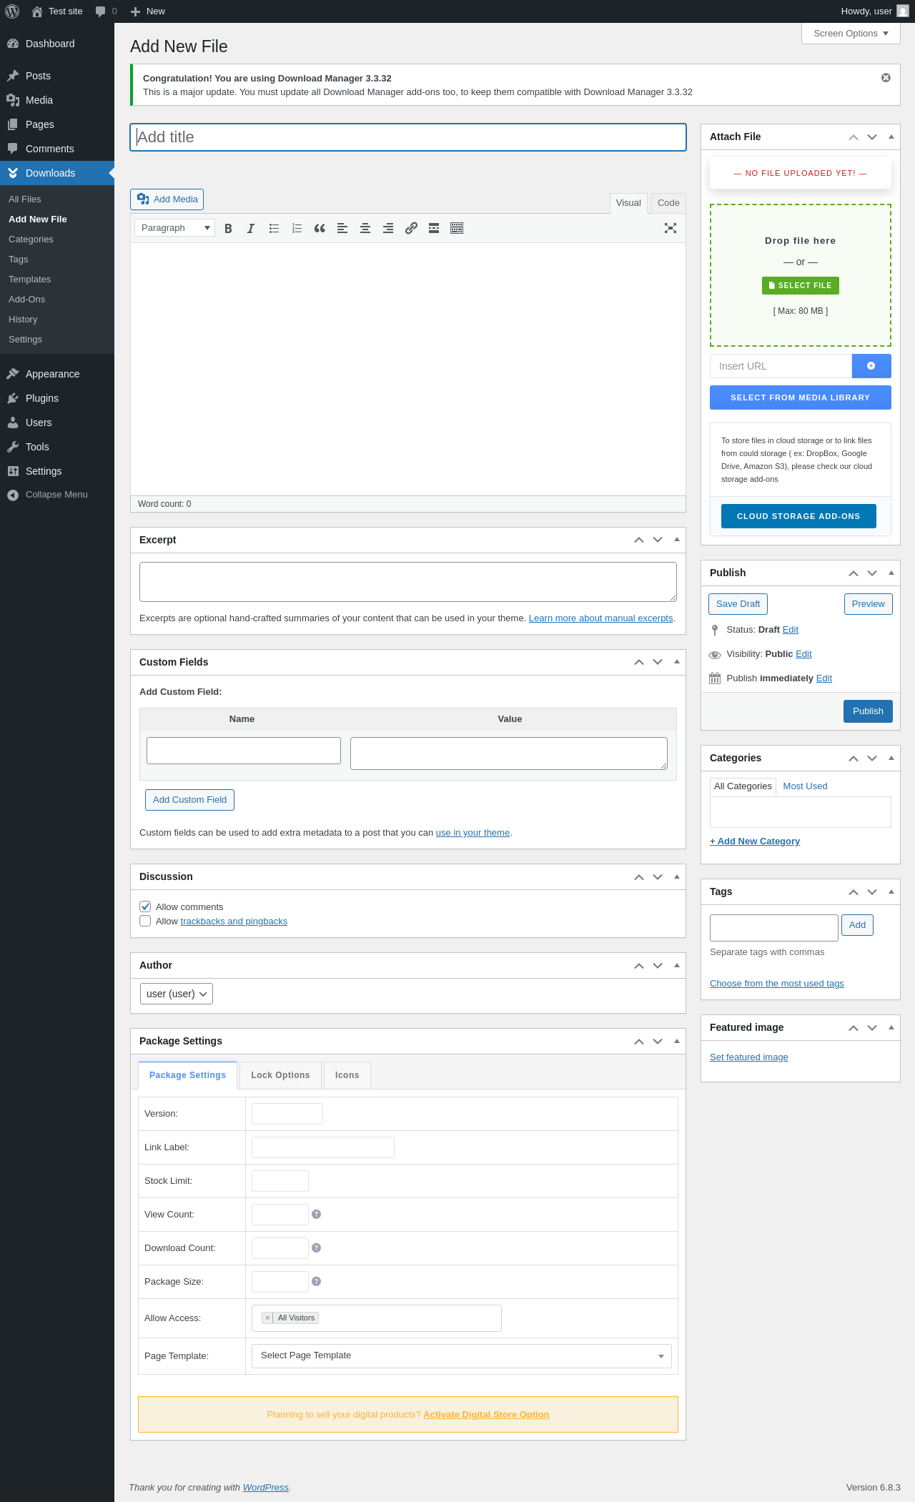This screenshot has height=1502, width=915.
Task: Collapse the Publish panel
Action: tap(891, 573)
